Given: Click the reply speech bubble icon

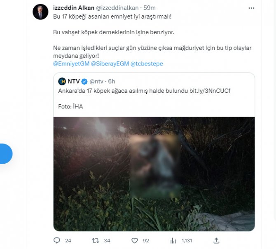Looking at the screenshot, I should coord(56,240).
